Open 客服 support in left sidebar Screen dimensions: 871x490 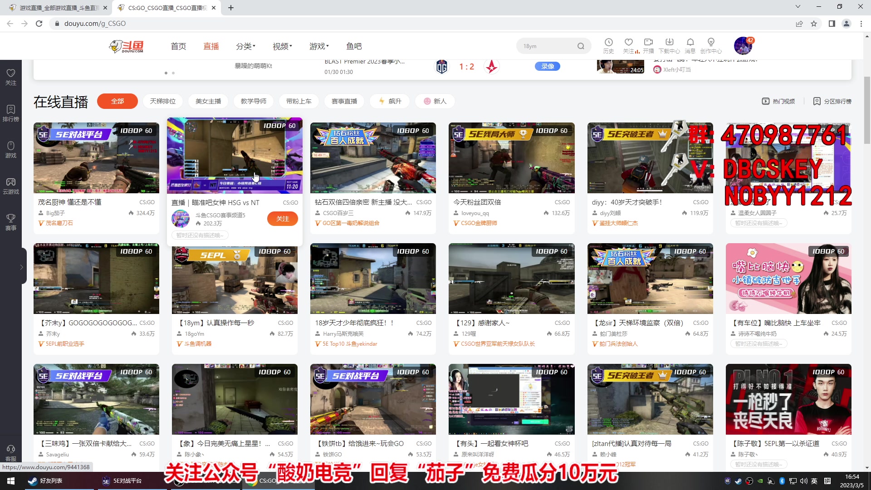click(11, 453)
